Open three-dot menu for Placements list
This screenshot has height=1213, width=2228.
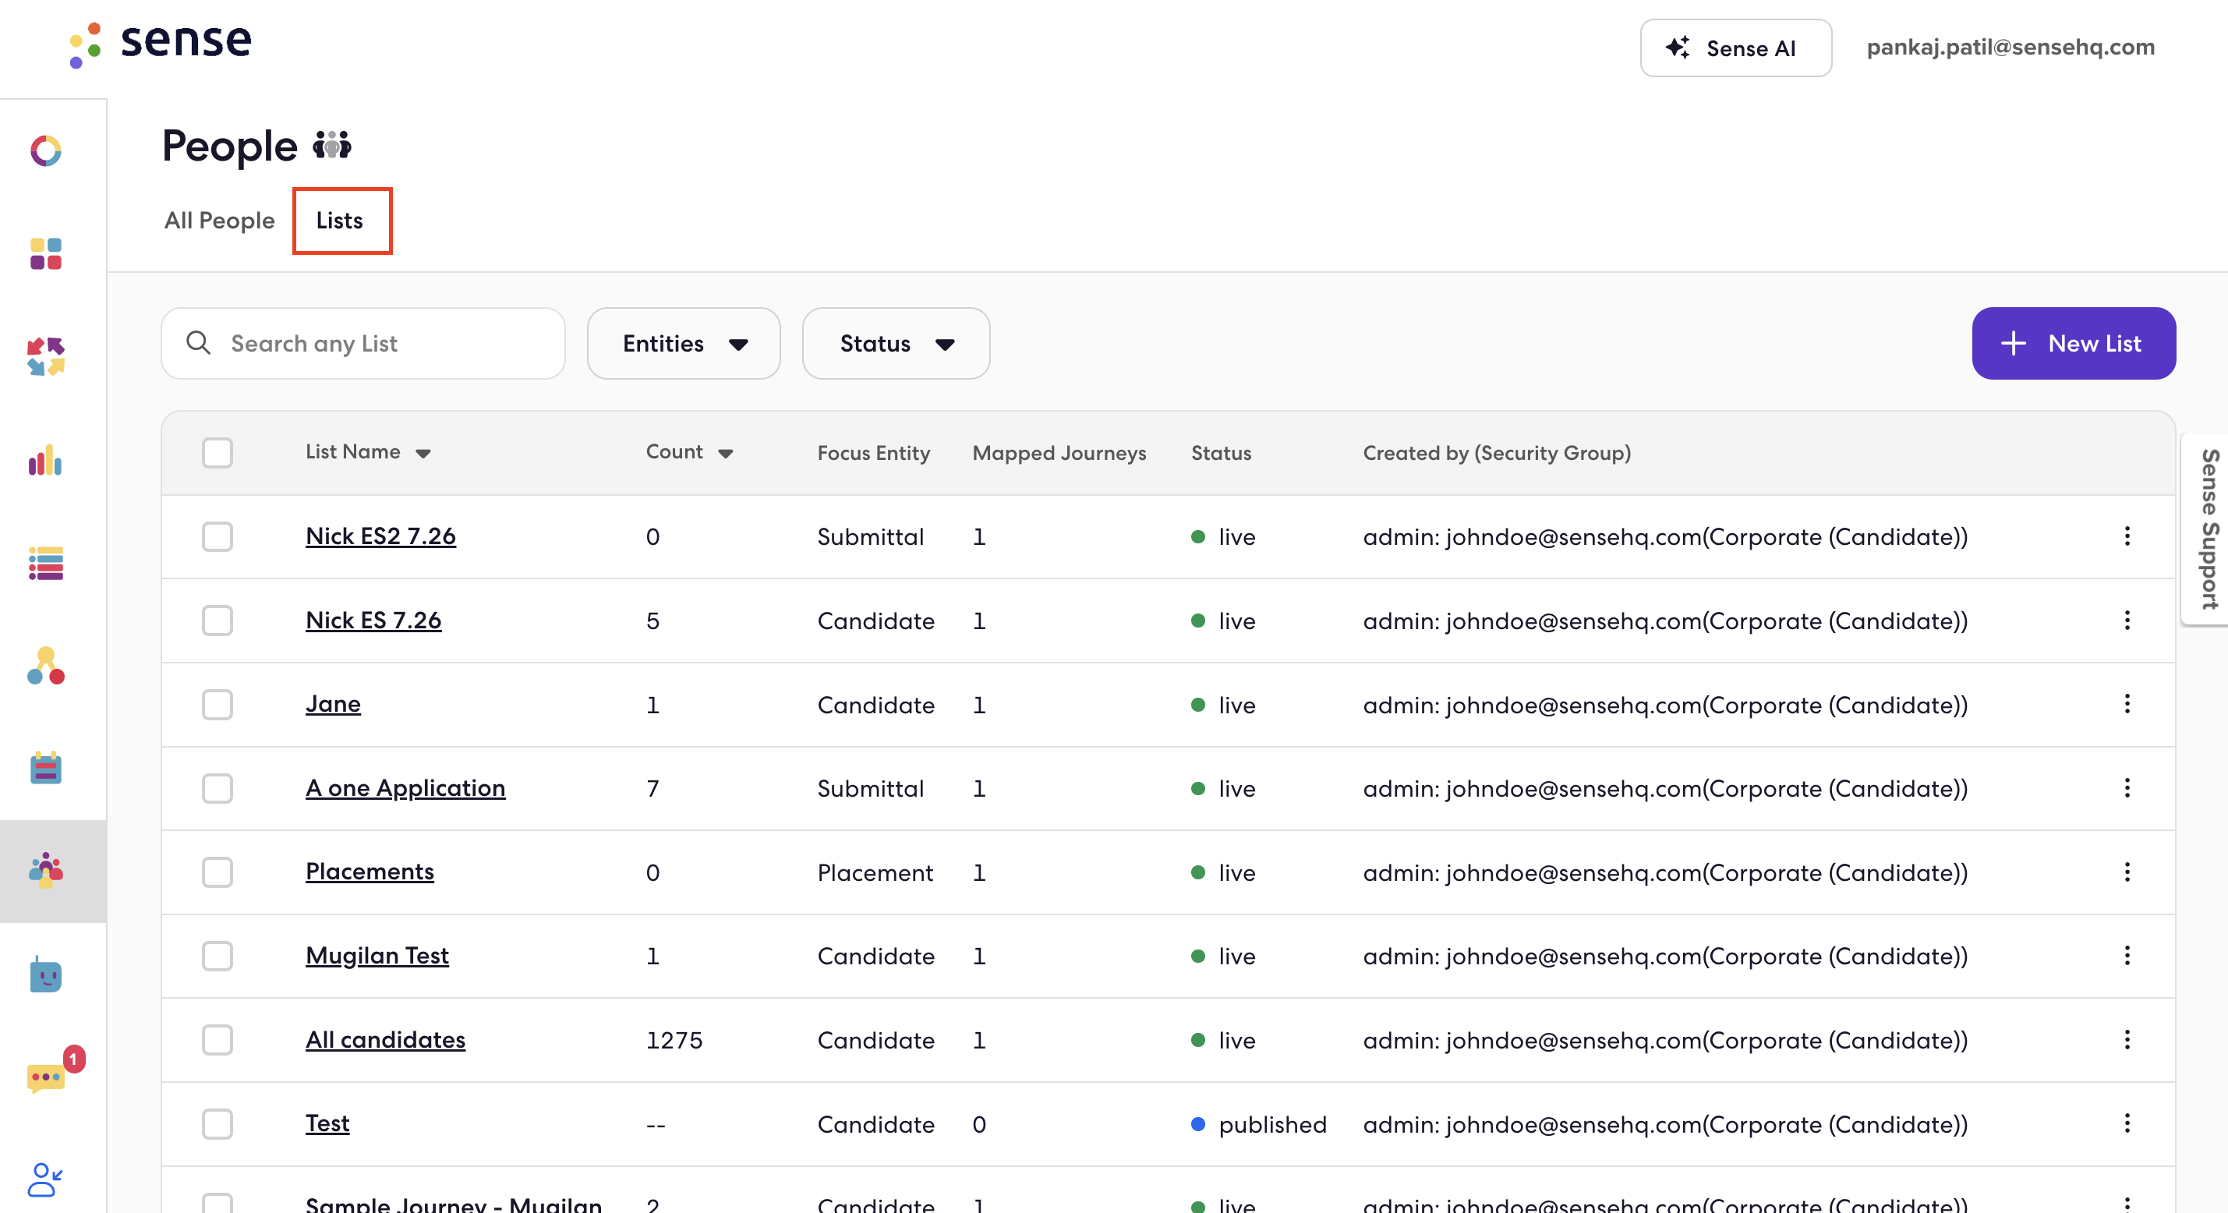(2127, 872)
